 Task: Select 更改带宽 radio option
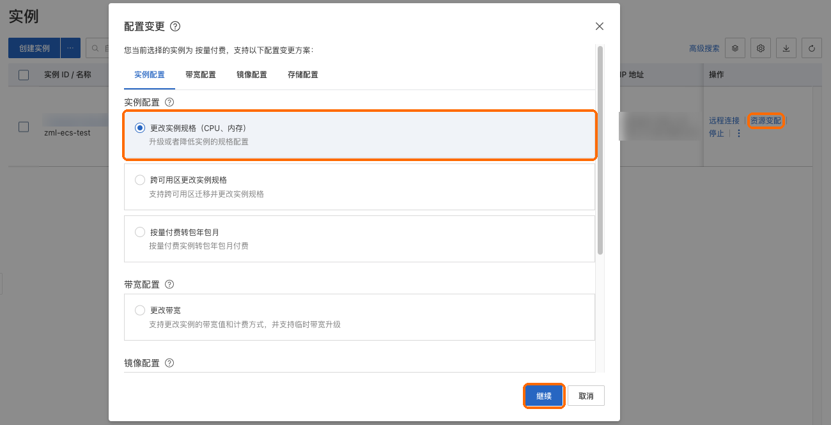pos(140,310)
